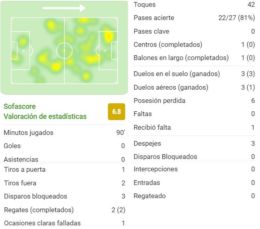Image resolution: width=260 pixels, height=229 pixels.
Task: Select the Valoración de estadísticas heading
Action: (x=45, y=117)
